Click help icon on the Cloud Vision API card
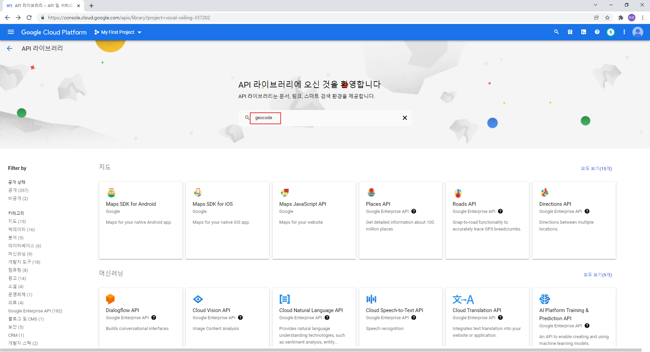The height and width of the screenshot is (352, 650). [240, 318]
